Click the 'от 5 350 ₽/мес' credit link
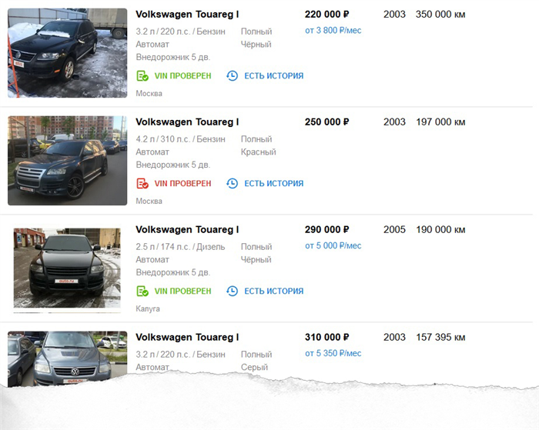This screenshot has width=539, height=430. click(333, 353)
